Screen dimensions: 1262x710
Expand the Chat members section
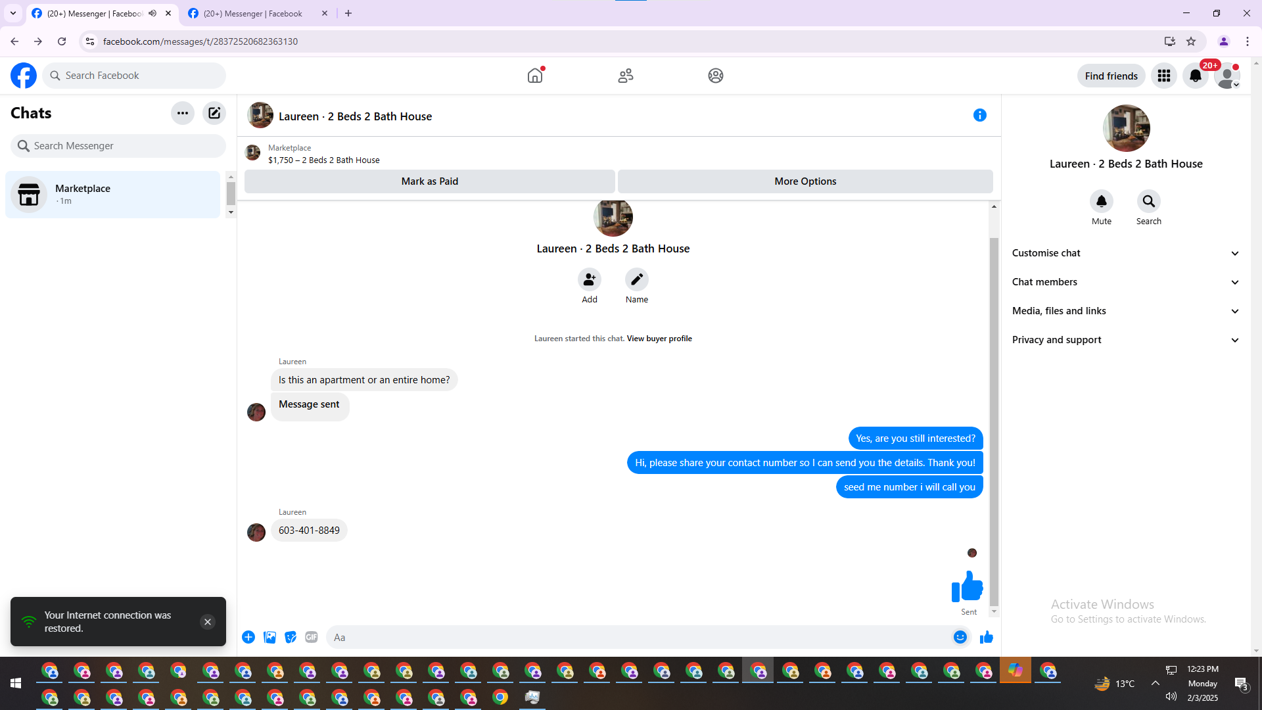1127,282
